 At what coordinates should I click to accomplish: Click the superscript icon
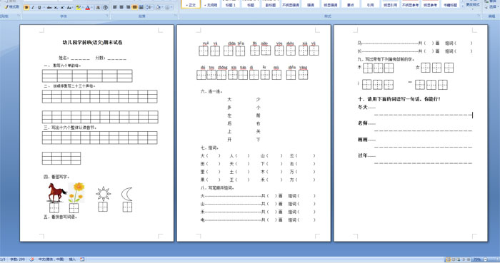(x=62, y=7)
